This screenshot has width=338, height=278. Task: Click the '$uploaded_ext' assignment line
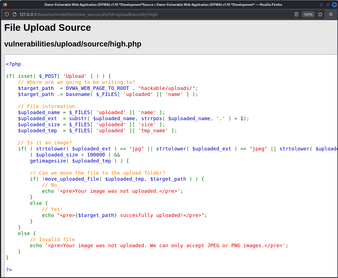133,119
